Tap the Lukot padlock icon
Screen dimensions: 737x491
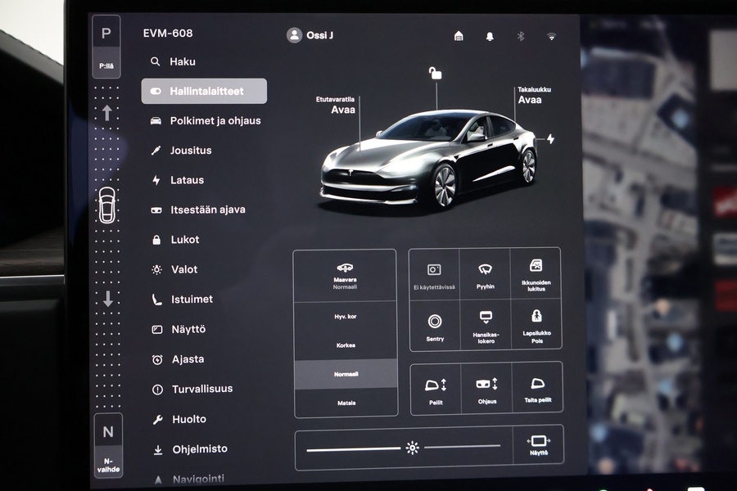(x=156, y=240)
